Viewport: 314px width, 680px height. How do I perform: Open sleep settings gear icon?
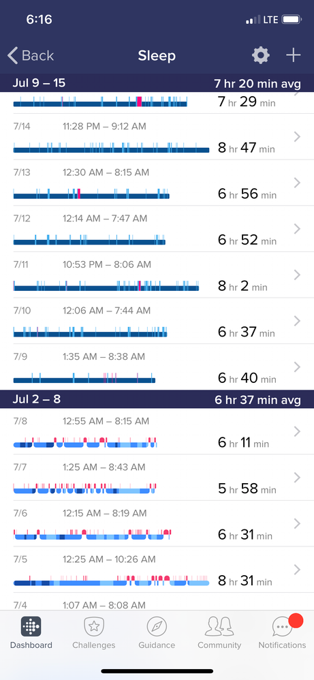[261, 55]
